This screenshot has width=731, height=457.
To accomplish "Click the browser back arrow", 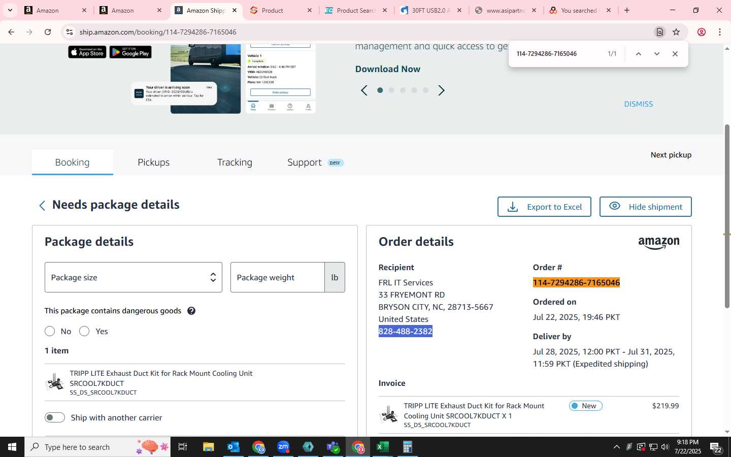I will click(11, 32).
